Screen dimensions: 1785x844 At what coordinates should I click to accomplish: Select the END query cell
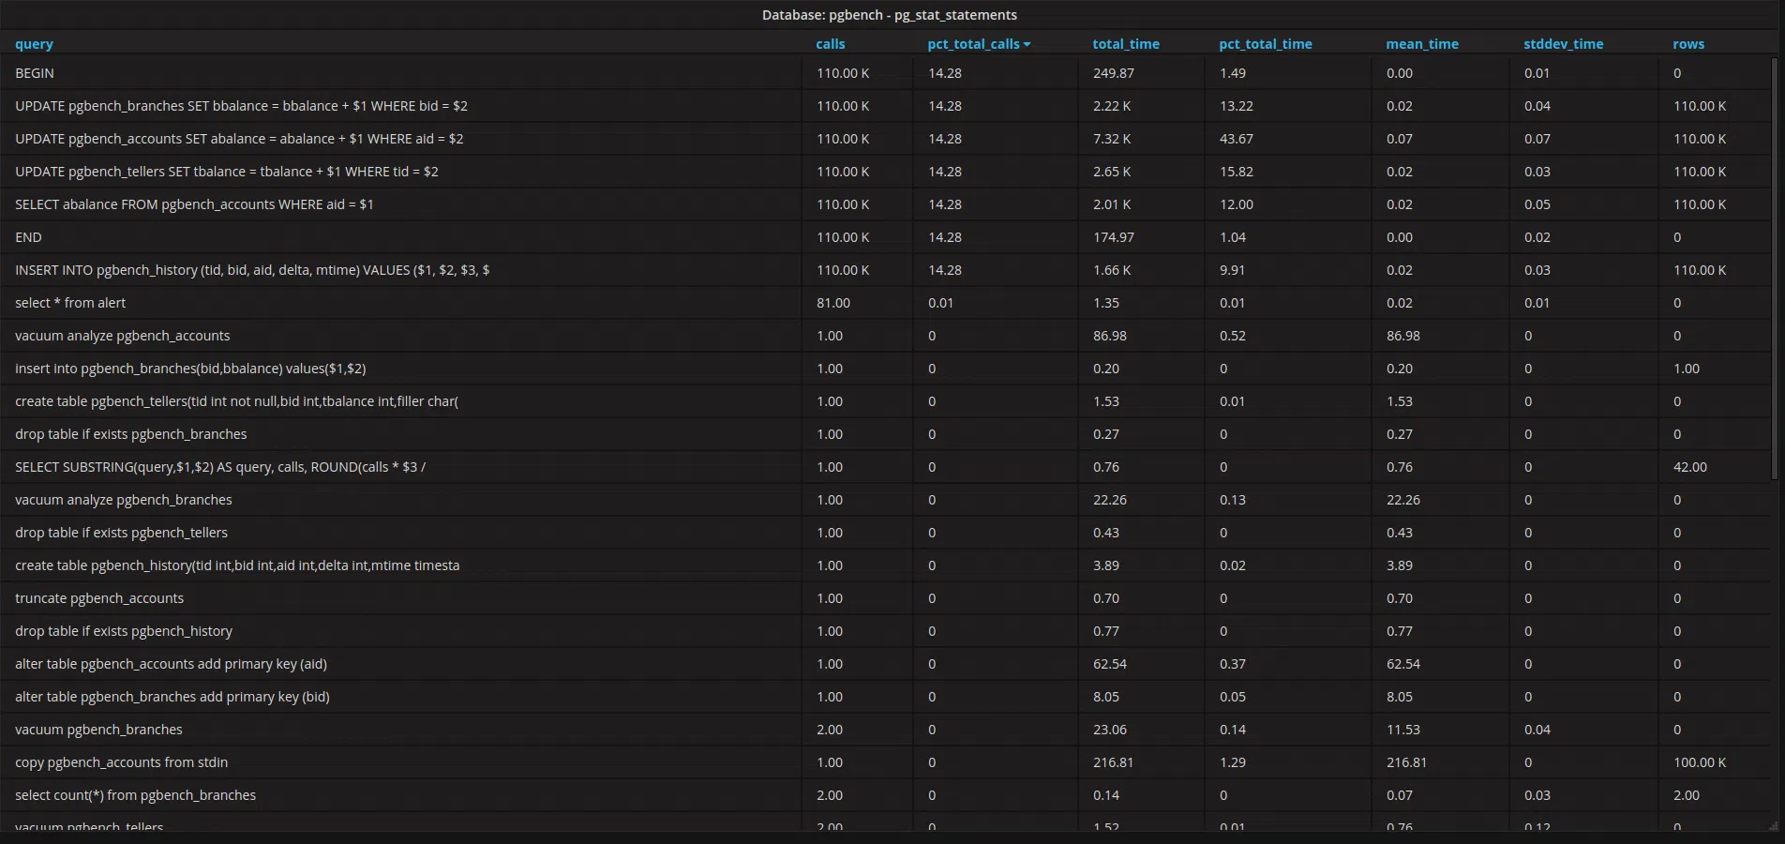[28, 237]
